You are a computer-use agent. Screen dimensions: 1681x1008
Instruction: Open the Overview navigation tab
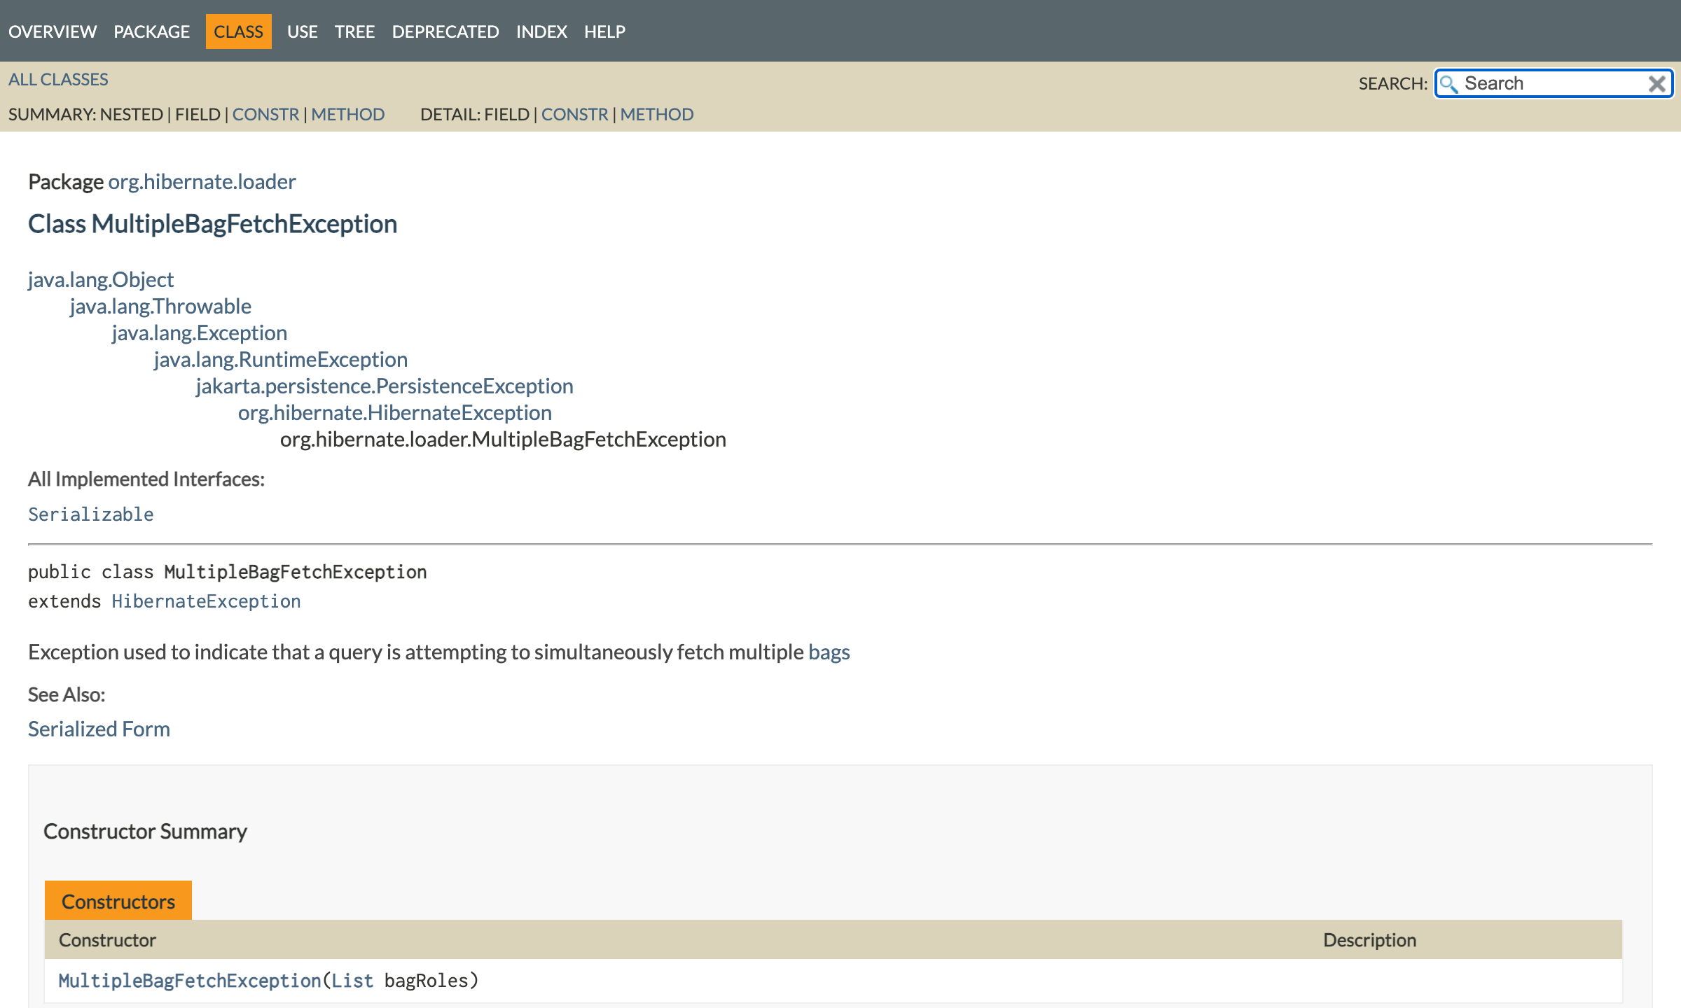53,31
